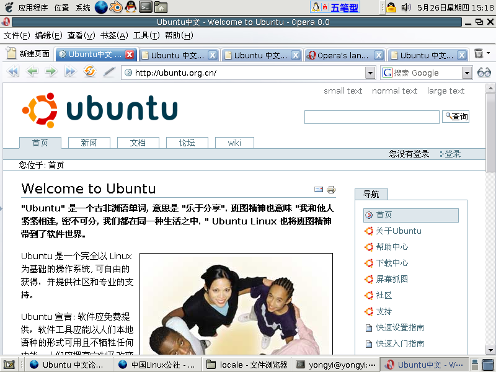Open the 应用程序 applications menu
Screen dimensions: 496x372
point(33,7)
